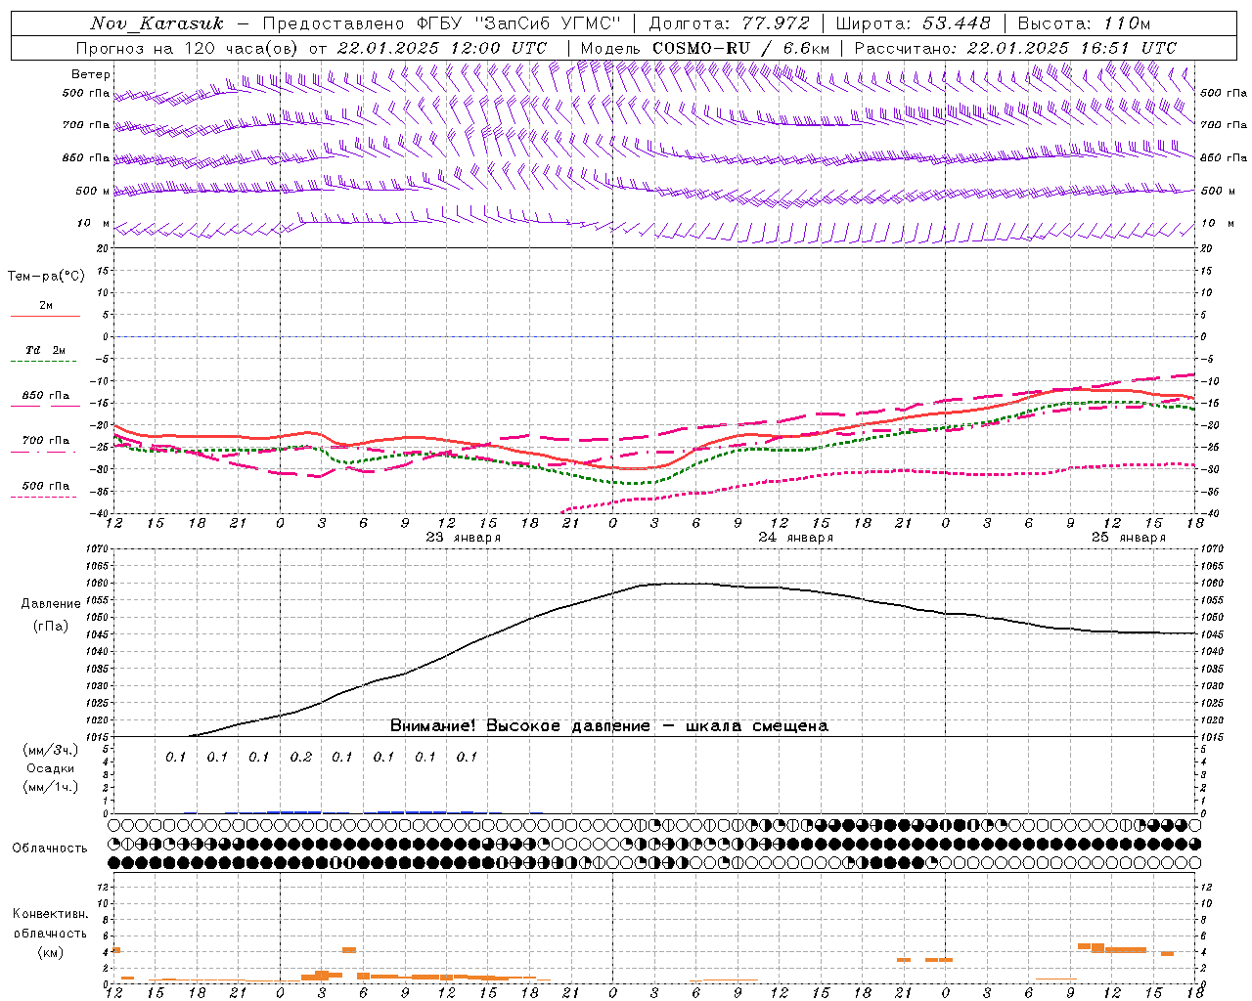
Task: Click the forecast start time '22.01.2025 12:00 UTC'
Action: (x=442, y=48)
